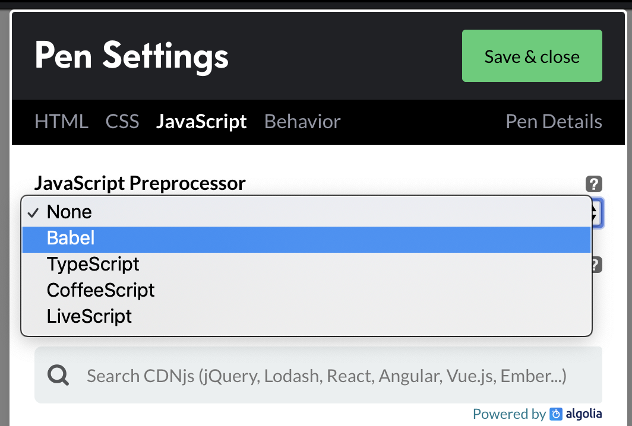The height and width of the screenshot is (426, 632).
Task: Open the Powered by Algolia link
Action: [x=536, y=414]
